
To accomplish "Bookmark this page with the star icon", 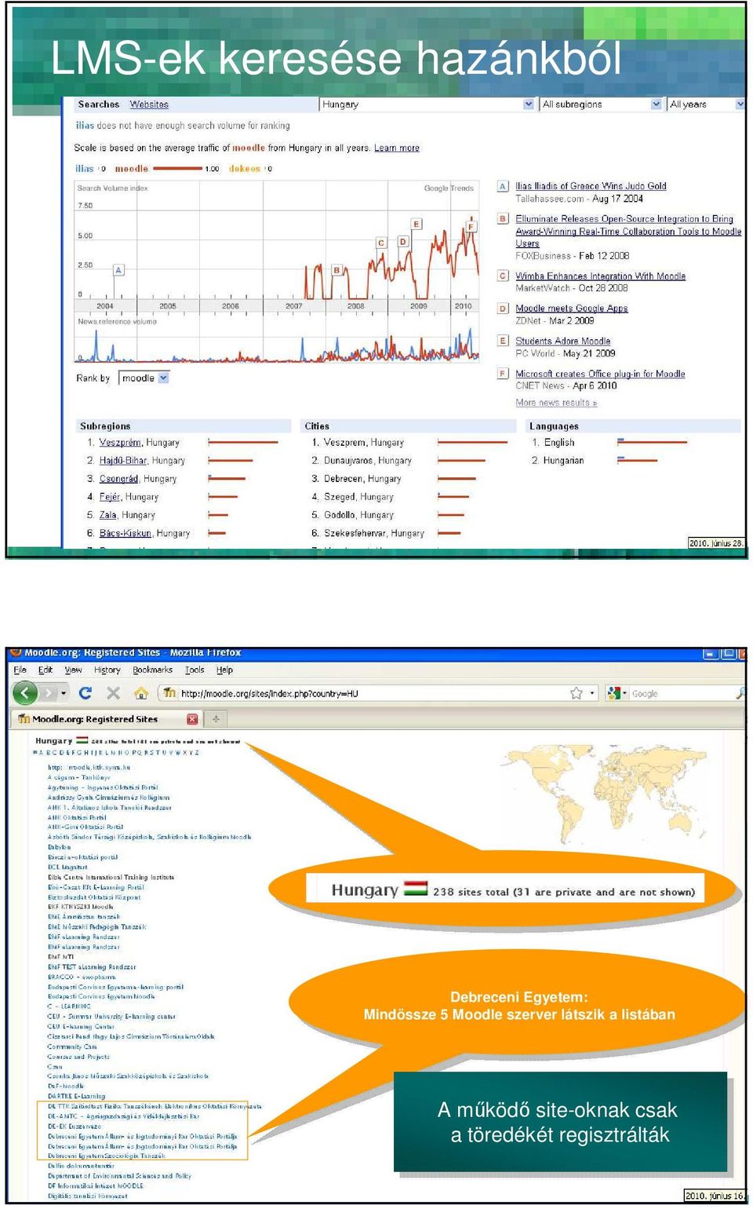I will [x=577, y=693].
